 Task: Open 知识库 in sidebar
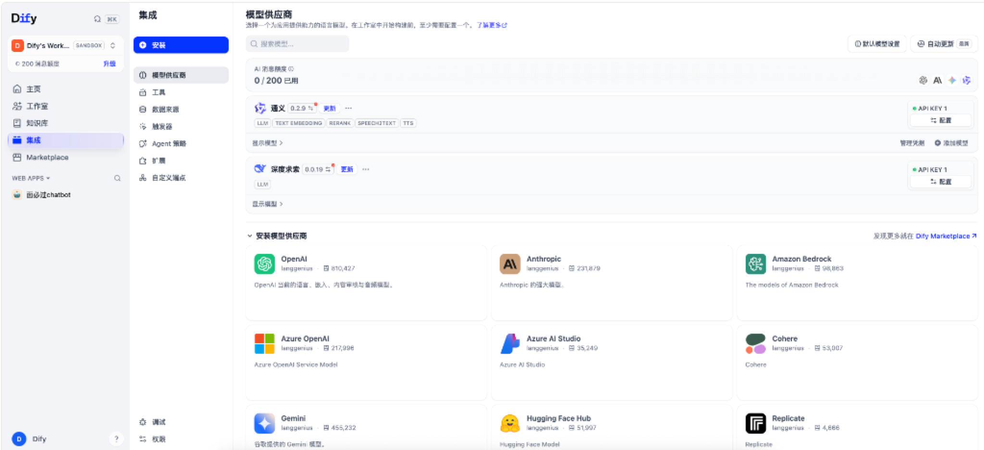click(x=65, y=123)
